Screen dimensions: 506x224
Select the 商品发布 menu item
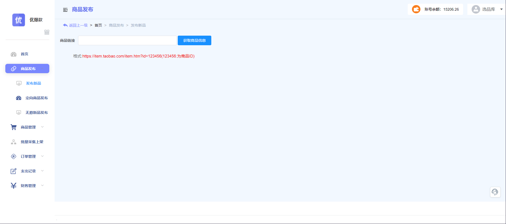pyautogui.click(x=27, y=69)
